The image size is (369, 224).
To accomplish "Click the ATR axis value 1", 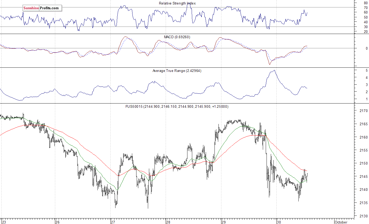I will click(x=367, y=99).
